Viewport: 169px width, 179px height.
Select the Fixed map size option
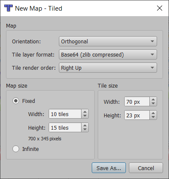(x=16, y=101)
